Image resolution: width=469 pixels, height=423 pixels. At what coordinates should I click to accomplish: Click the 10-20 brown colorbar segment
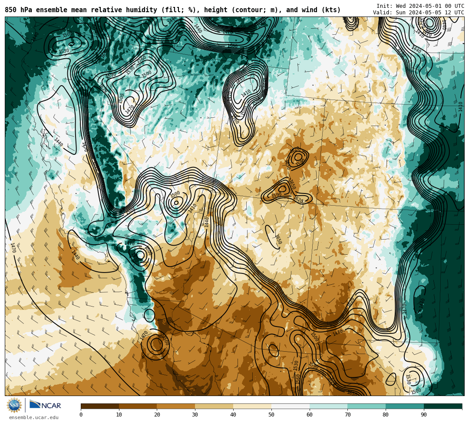[138, 406]
